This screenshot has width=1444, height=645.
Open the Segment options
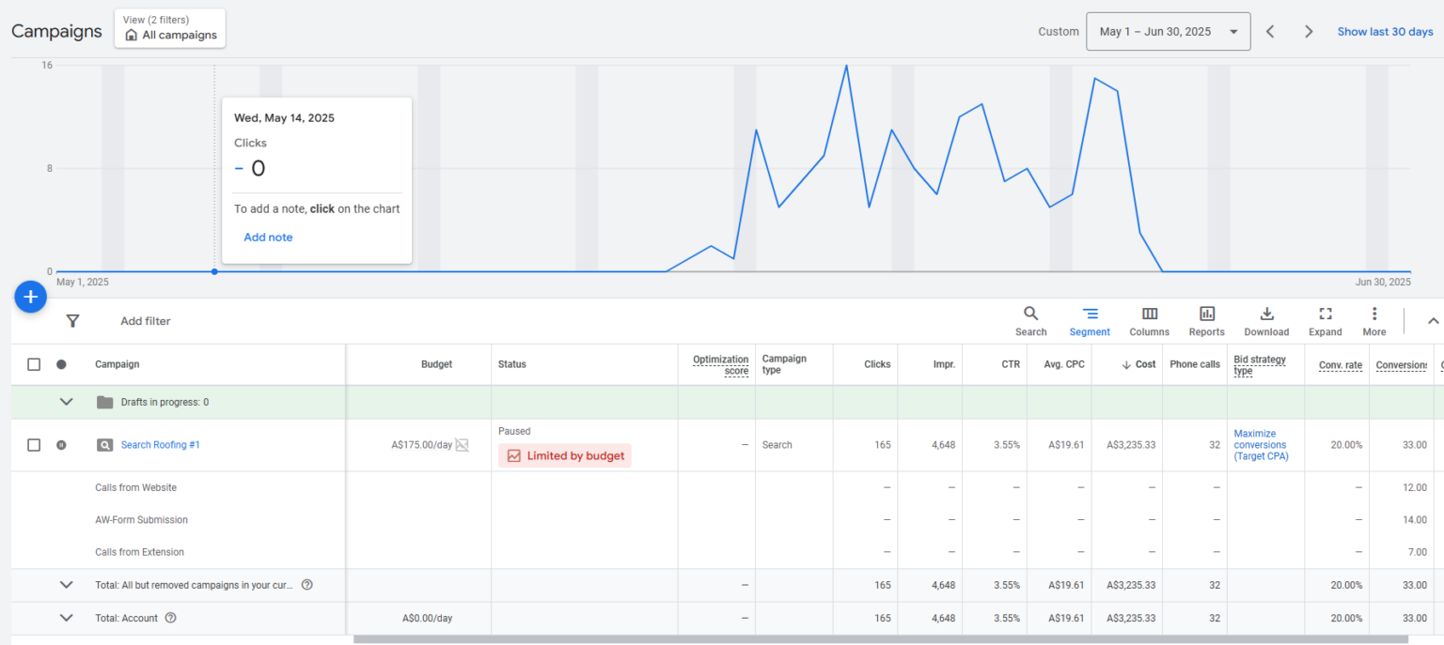coord(1090,320)
